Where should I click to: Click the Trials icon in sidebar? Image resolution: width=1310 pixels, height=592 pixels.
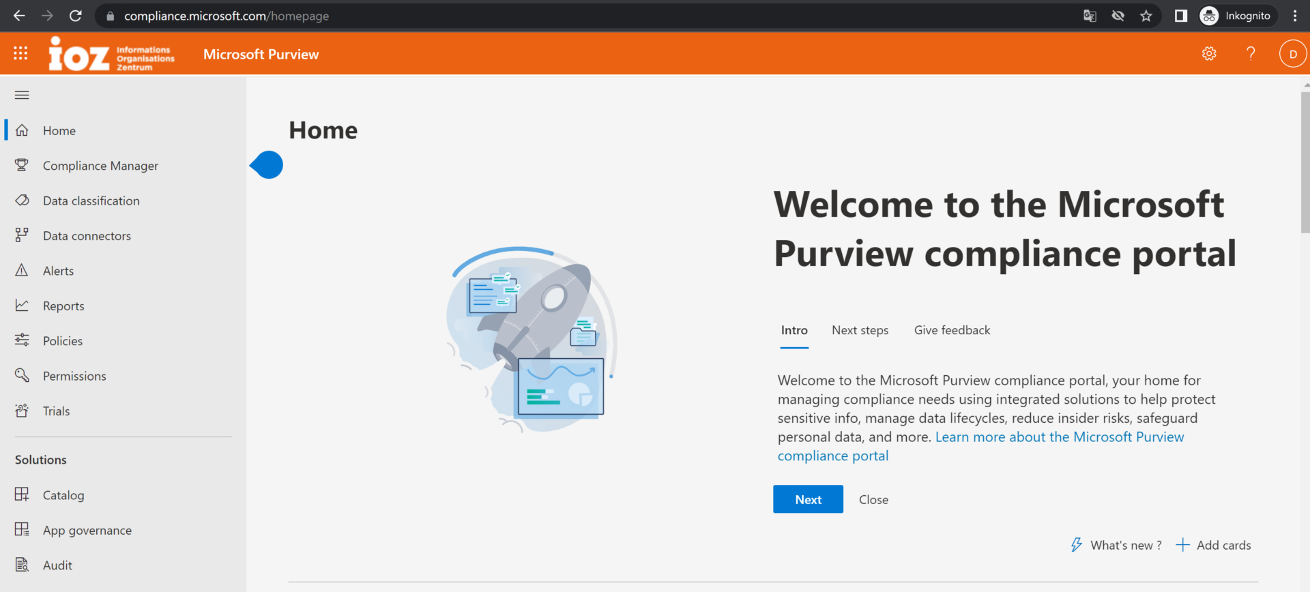pyautogui.click(x=22, y=411)
